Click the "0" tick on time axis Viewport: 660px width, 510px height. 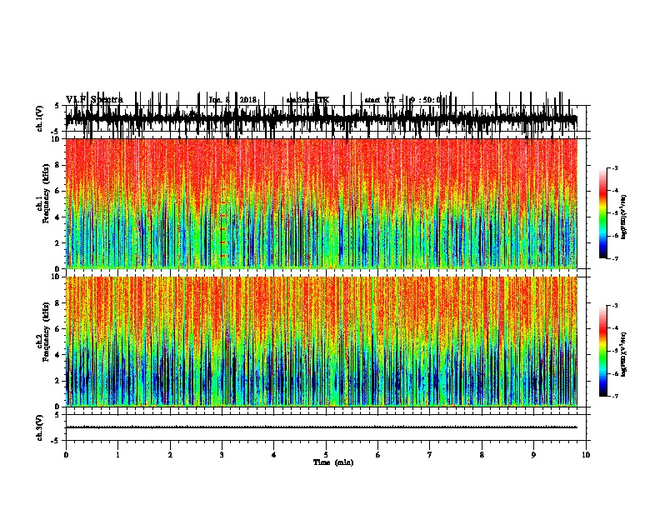[66, 455]
